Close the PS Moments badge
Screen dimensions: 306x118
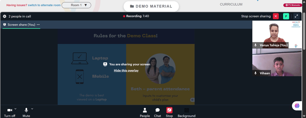click(x=286, y=5)
